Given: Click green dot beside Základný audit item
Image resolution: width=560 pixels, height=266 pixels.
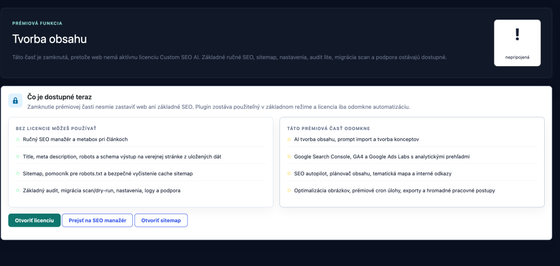Looking at the screenshot, I should tap(17, 191).
